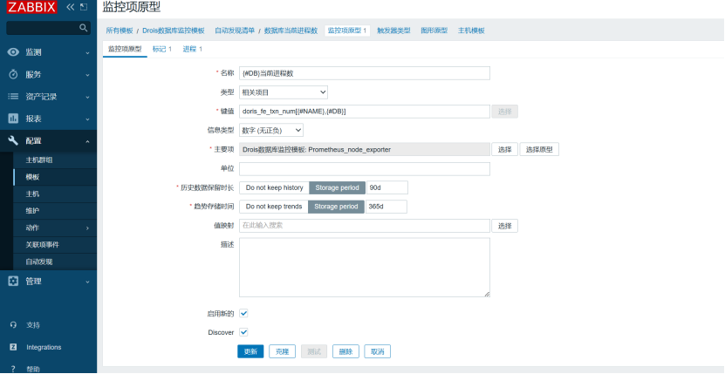Open the 监测 monitoring eye icon
The image size is (725, 374).
pos(13,52)
